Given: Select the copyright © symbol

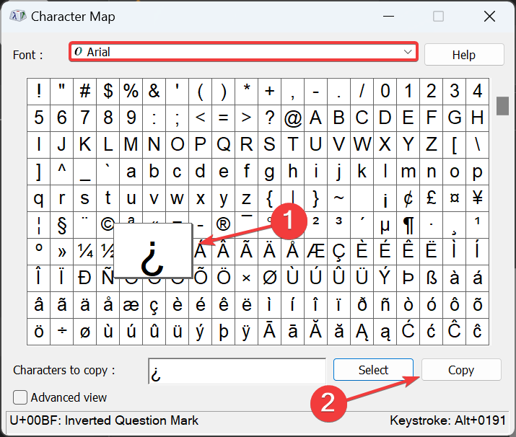Looking at the screenshot, I should point(108,225).
